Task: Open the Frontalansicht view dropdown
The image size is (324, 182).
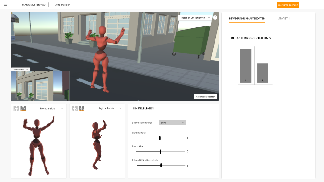Action: pyautogui.click(x=52, y=108)
